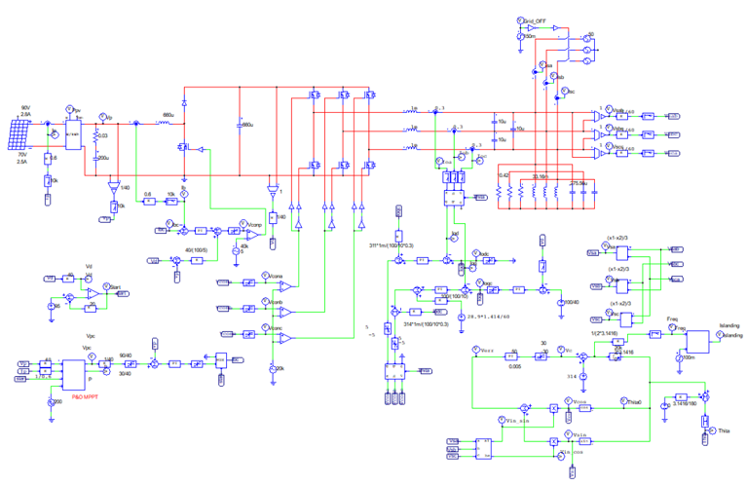The width and height of the screenshot is (747, 486).
Task: Click the Verr probe
Action: pyautogui.click(x=475, y=350)
